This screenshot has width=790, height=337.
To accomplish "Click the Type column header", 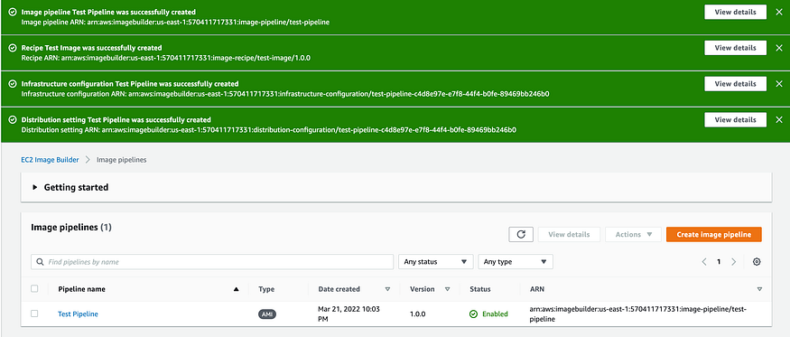I will pyautogui.click(x=266, y=289).
